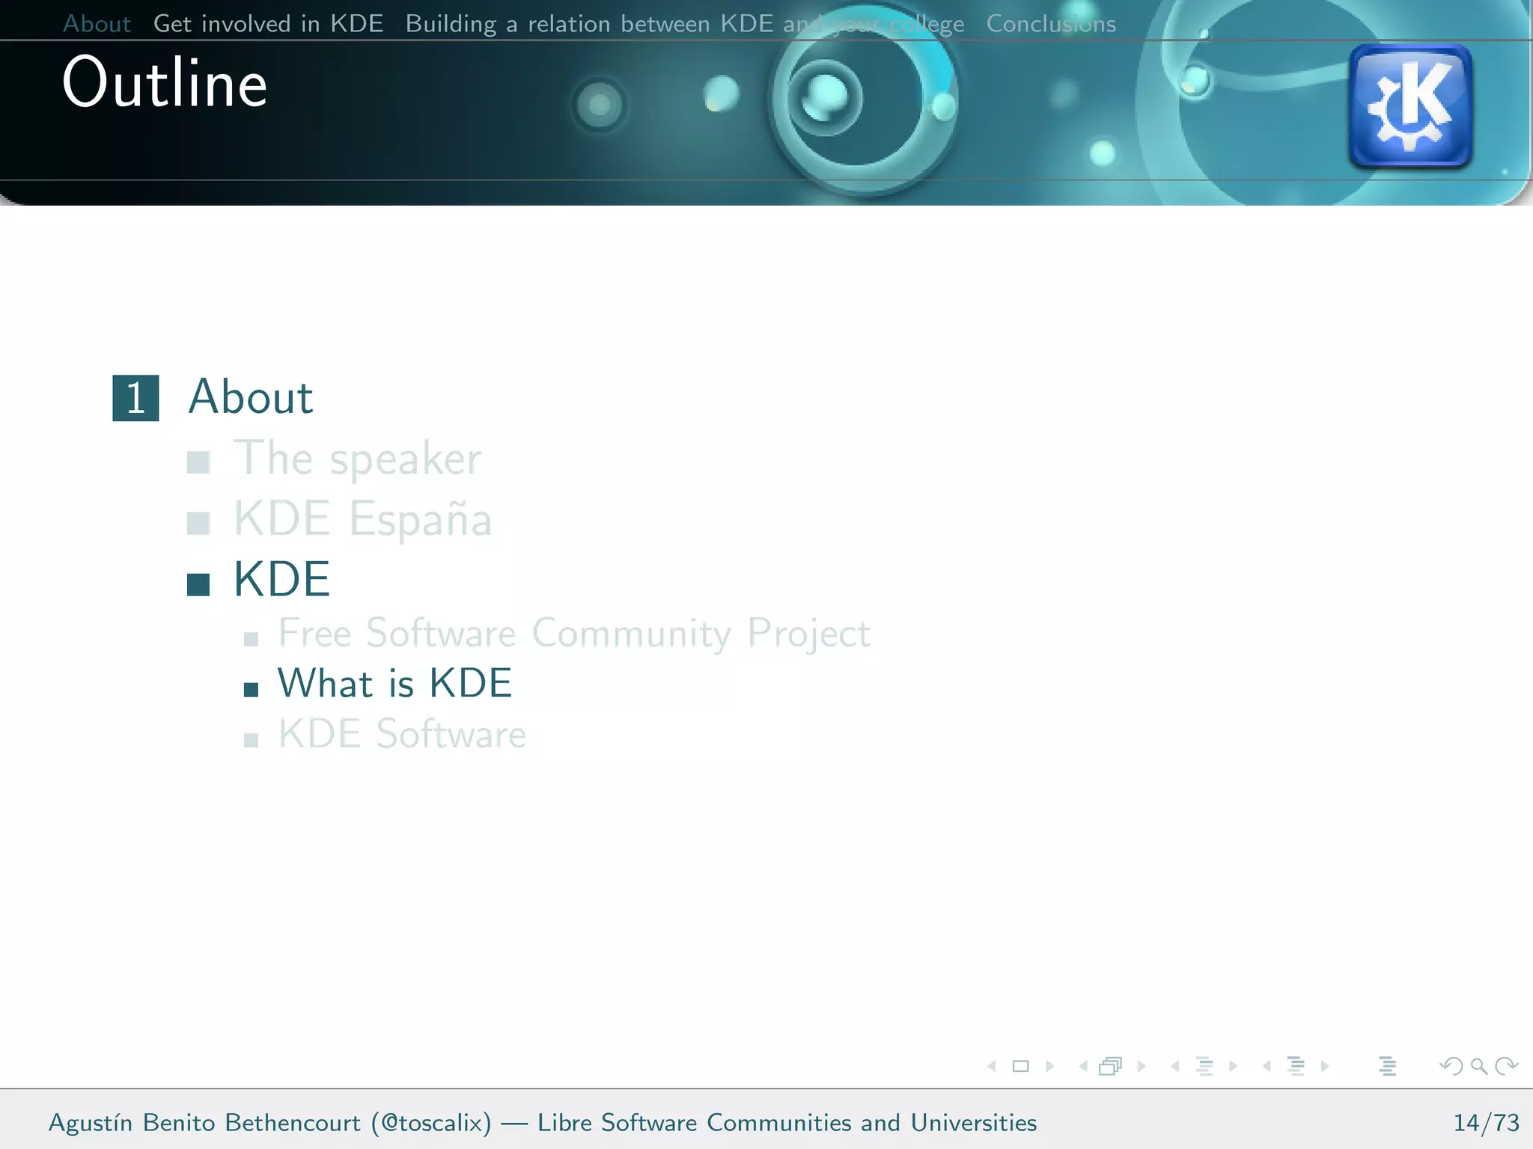Open Building a relation between KDE tab
This screenshot has height=1149, width=1533.
684,24
